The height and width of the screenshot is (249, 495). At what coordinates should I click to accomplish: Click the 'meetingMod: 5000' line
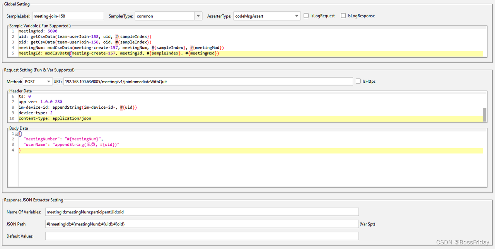(38, 31)
